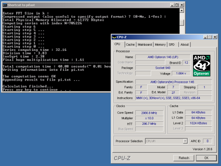Click the Refresh button

[184, 158]
